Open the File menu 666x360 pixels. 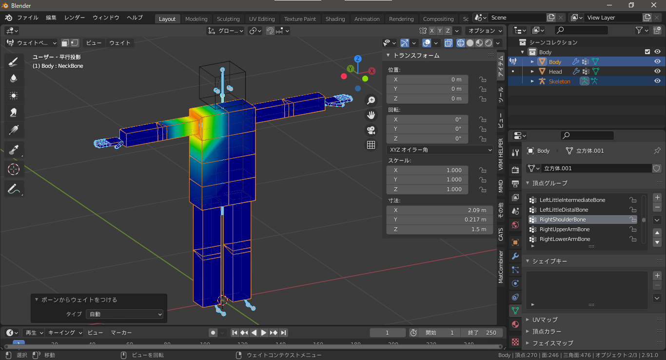[28, 18]
